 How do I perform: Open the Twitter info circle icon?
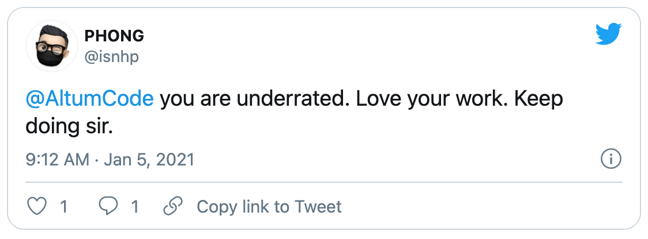pos(611,160)
